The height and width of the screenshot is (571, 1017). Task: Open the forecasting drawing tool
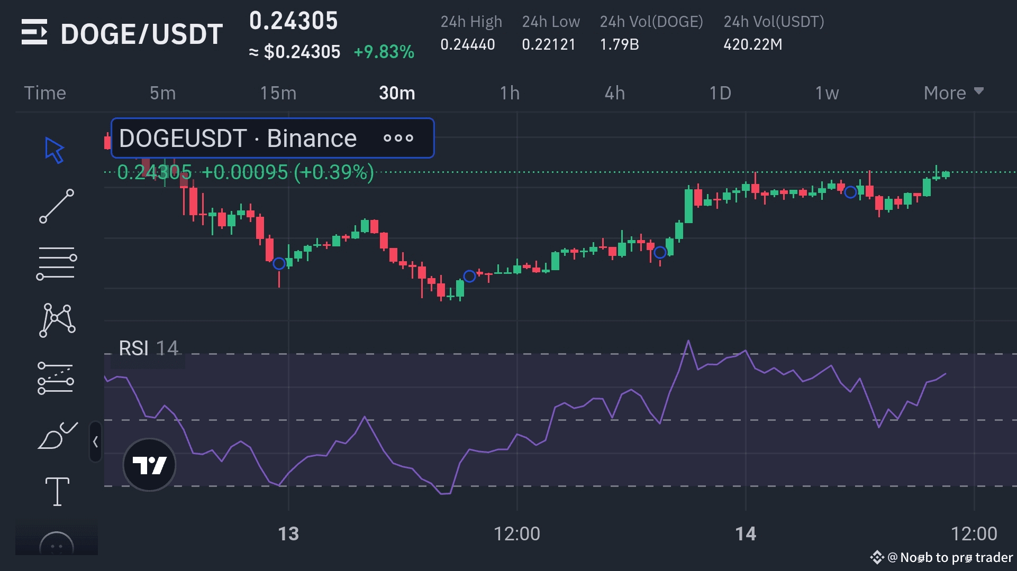(x=55, y=378)
